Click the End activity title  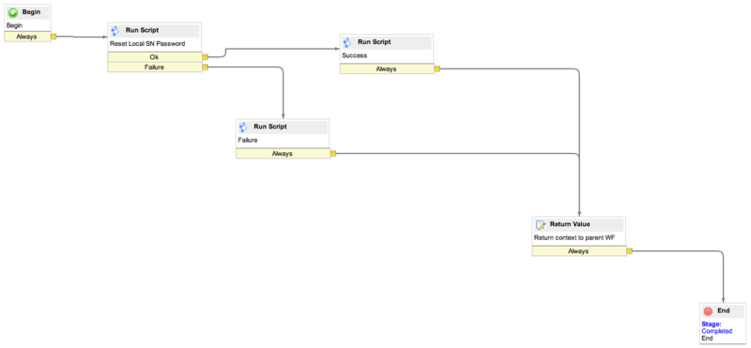point(723,310)
